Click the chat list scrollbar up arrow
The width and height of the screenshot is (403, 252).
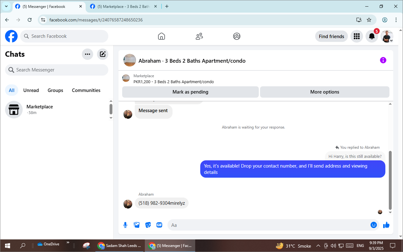[x=111, y=101]
